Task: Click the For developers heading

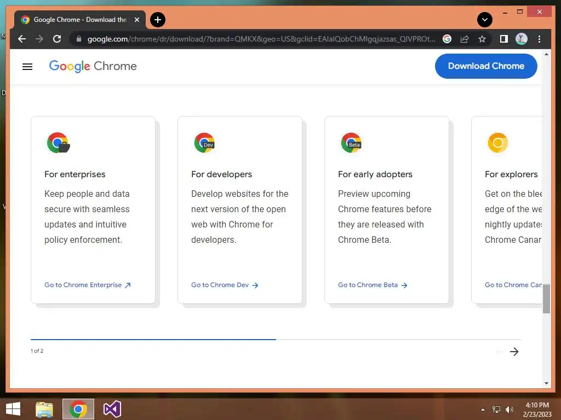Action: tap(221, 174)
